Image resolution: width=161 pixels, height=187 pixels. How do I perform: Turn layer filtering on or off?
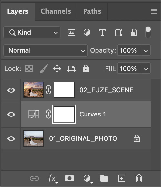click(x=148, y=32)
